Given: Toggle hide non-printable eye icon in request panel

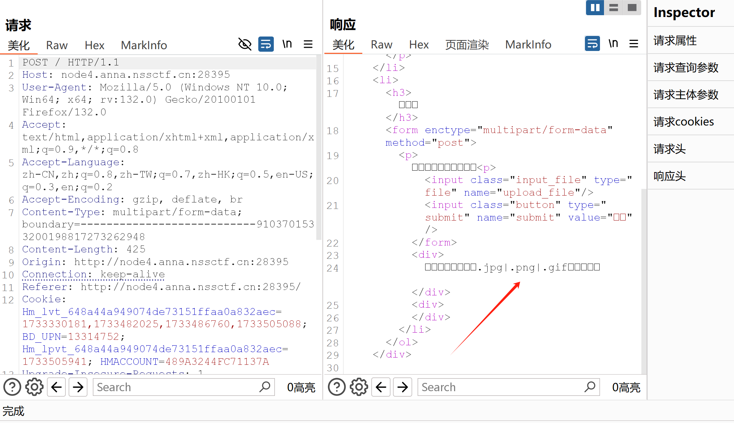Looking at the screenshot, I should pos(245,44).
